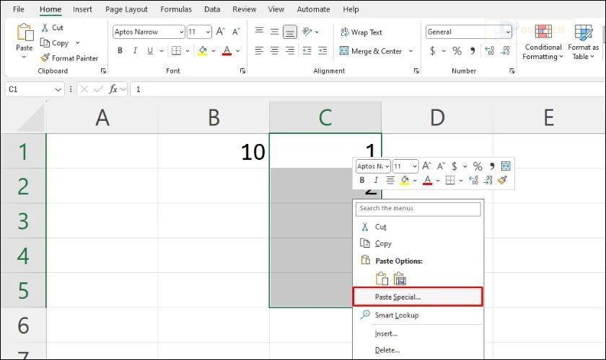Toggle Bold in the ribbon Font group
The width and height of the screenshot is (606, 360).
coord(120,51)
